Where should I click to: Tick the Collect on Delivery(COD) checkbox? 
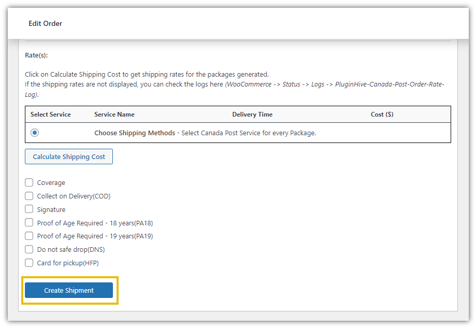[29, 196]
